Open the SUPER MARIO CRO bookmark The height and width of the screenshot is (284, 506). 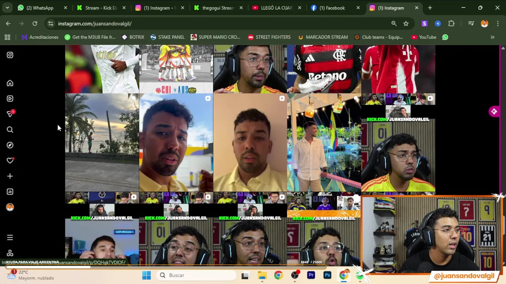point(215,37)
